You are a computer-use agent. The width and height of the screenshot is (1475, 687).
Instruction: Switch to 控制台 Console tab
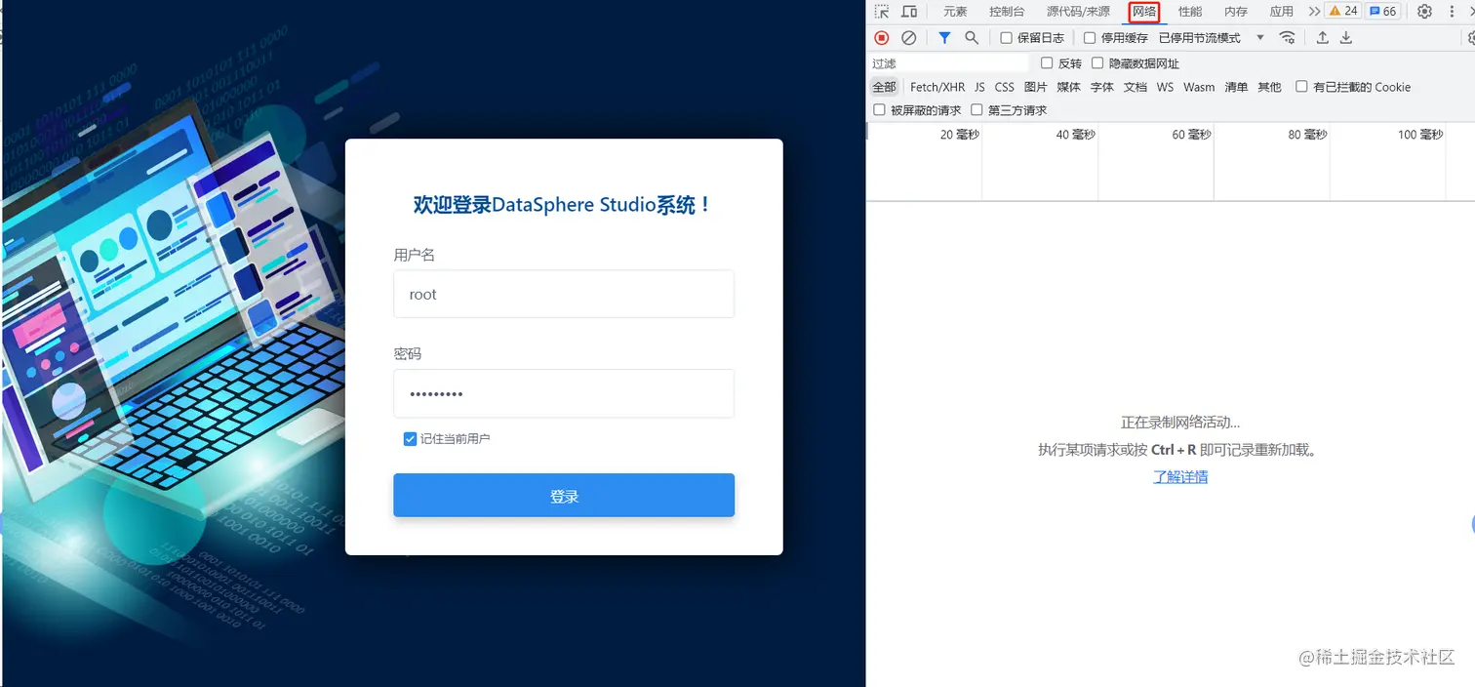(1007, 12)
